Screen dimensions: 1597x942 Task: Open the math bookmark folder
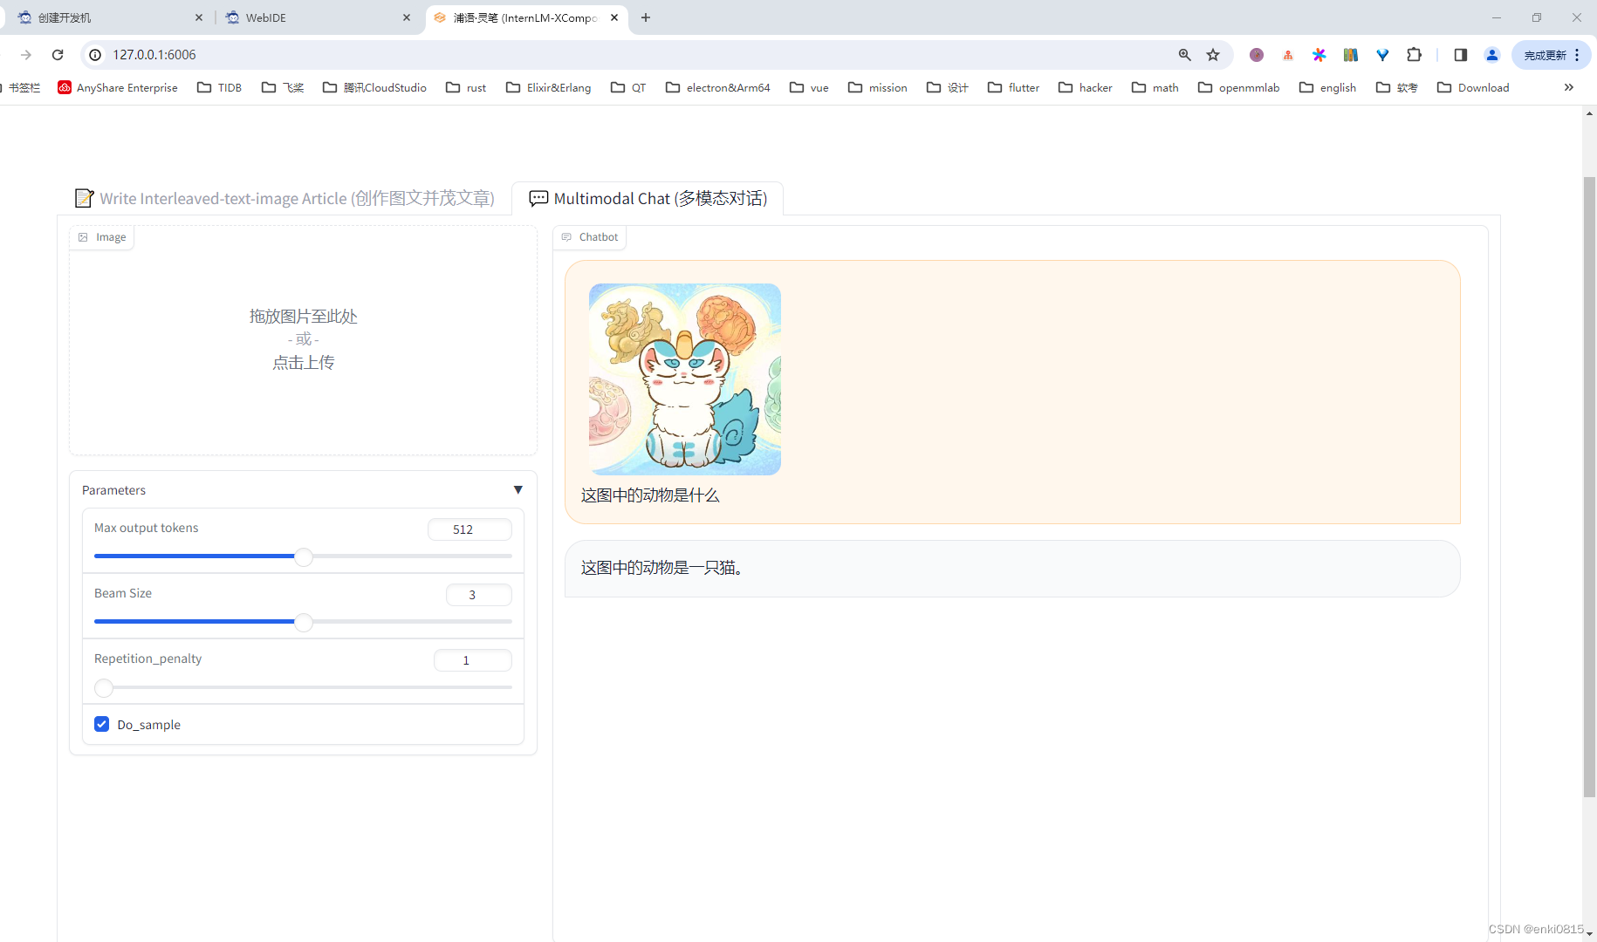[x=1155, y=87]
